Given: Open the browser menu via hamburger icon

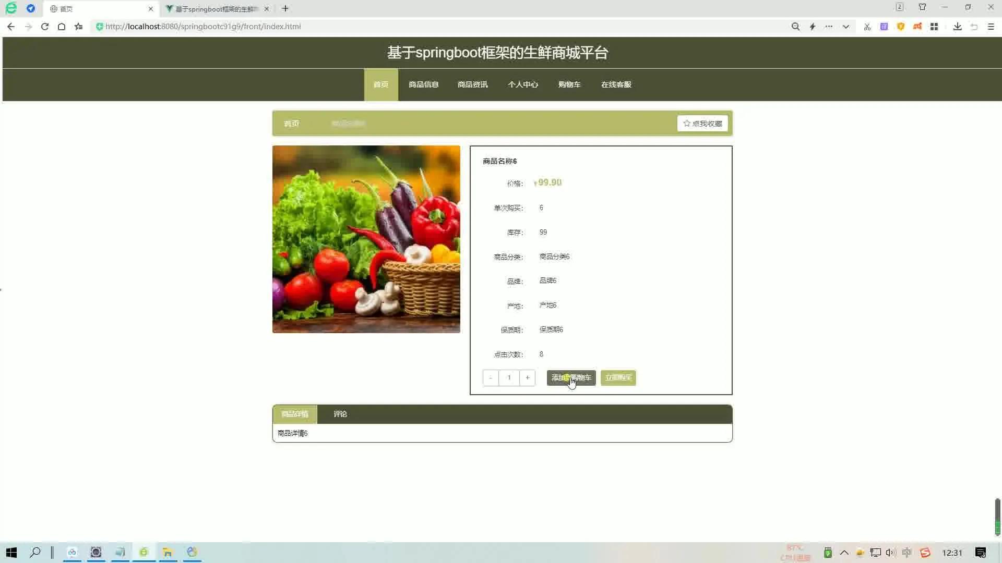Looking at the screenshot, I should pos(991,27).
